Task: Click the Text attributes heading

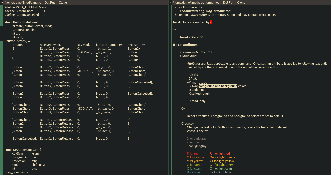Action: [x=187, y=45]
